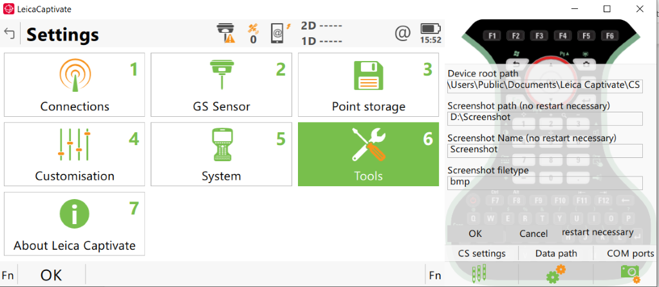
Task: Open the Point storage tile
Action: coord(369,85)
